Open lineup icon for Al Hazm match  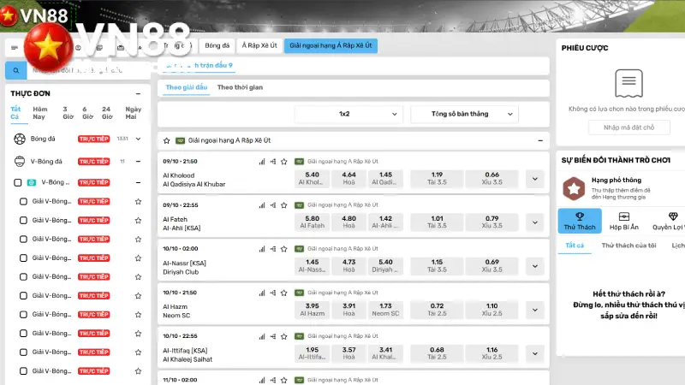click(273, 293)
